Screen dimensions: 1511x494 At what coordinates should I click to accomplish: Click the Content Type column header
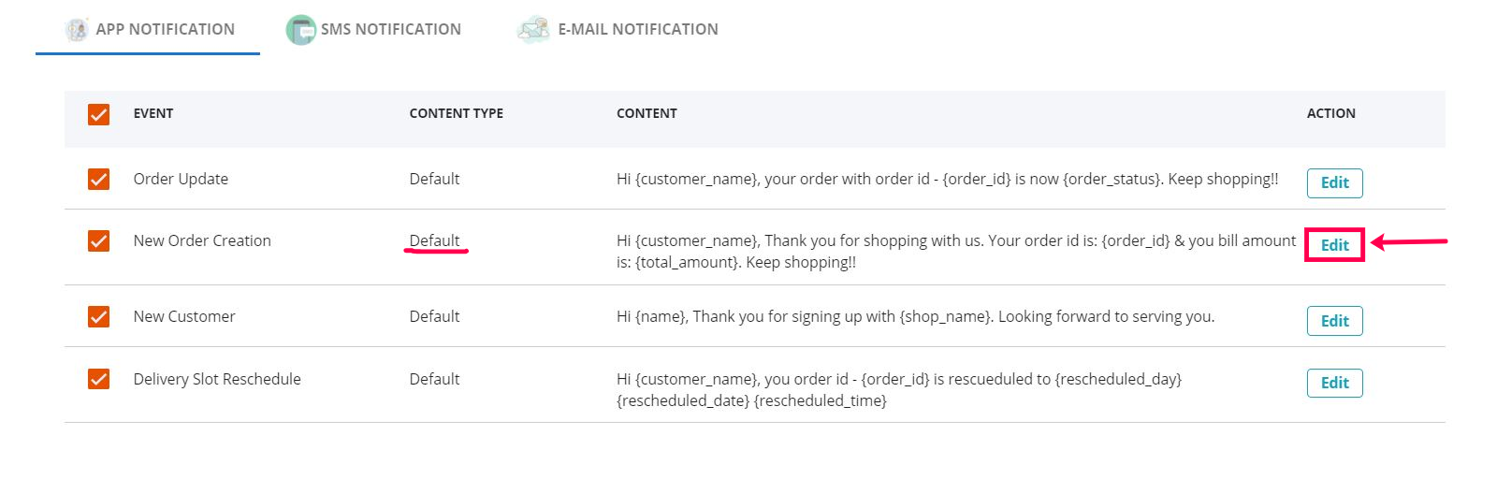pos(456,113)
